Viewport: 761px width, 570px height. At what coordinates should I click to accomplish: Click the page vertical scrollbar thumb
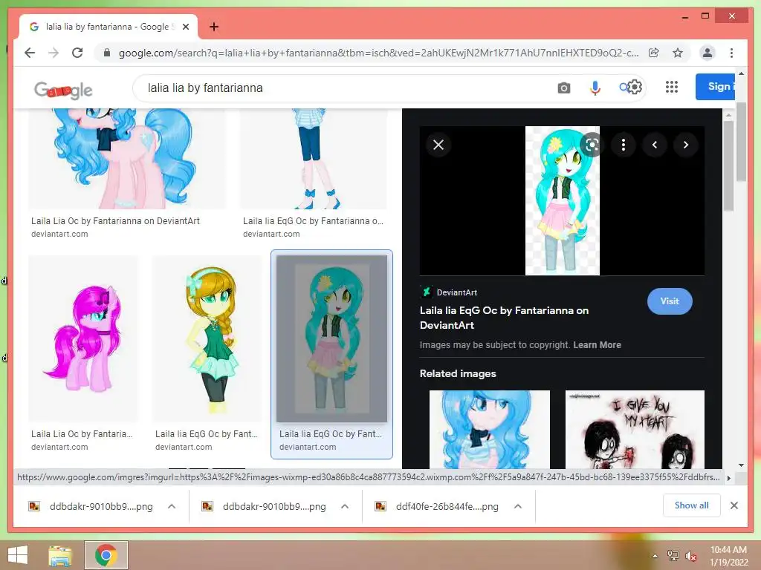point(741,140)
